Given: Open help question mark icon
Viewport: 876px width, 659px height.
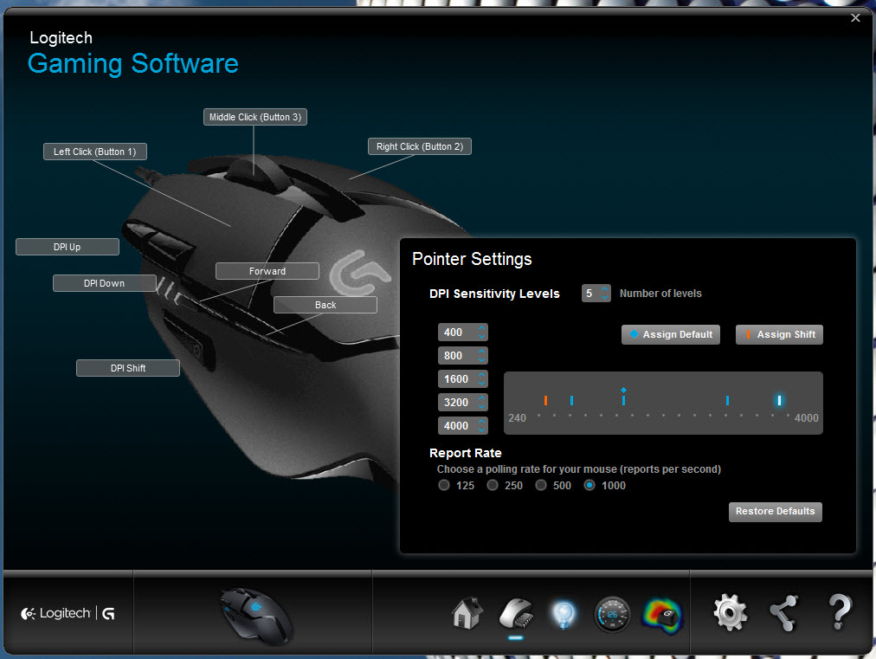Looking at the screenshot, I should [x=839, y=612].
